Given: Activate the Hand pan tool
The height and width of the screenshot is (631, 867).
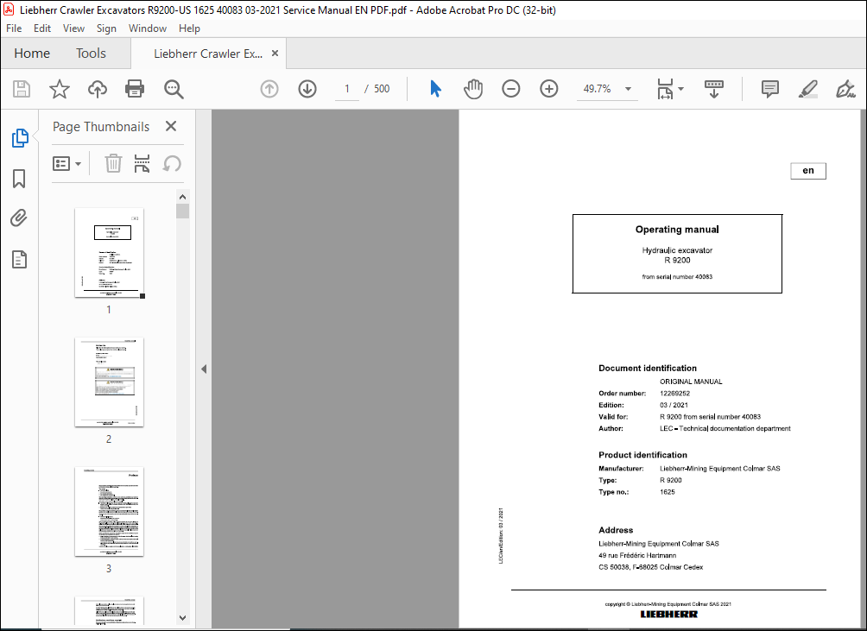Looking at the screenshot, I should tap(473, 89).
